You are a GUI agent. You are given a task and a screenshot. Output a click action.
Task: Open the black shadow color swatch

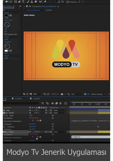click(x=6, y=16)
